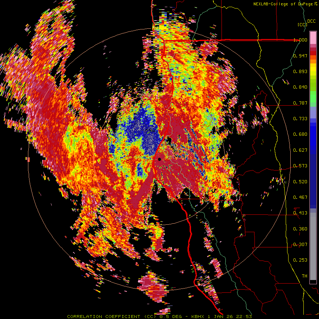Click the 0.733 legend value
This screenshot has width=319, height=319.
(300, 119)
